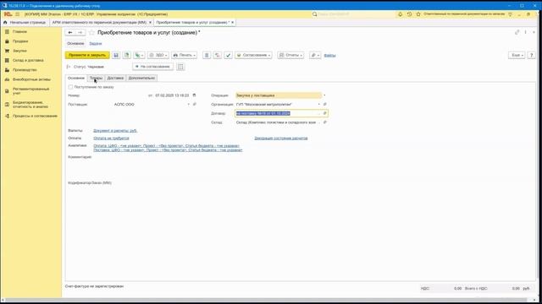
Task: Switch to the Товары tab
Action: [96, 78]
